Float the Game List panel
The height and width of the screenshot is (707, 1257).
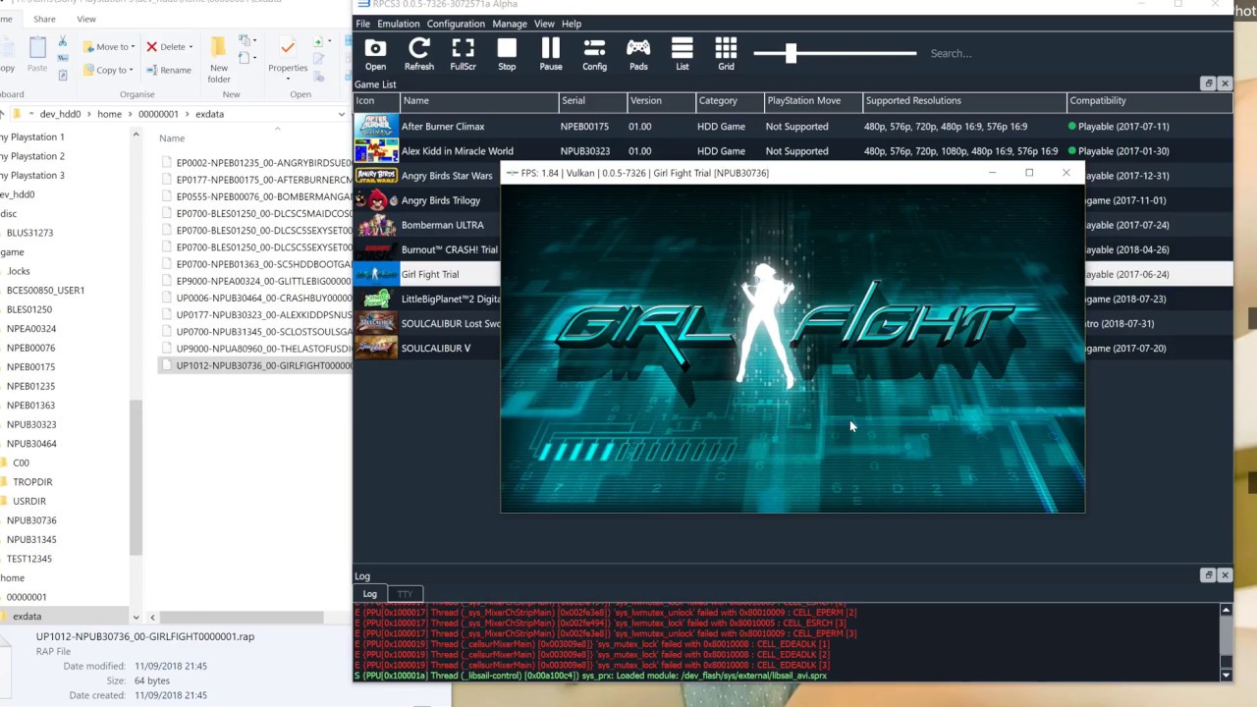pyautogui.click(x=1209, y=84)
